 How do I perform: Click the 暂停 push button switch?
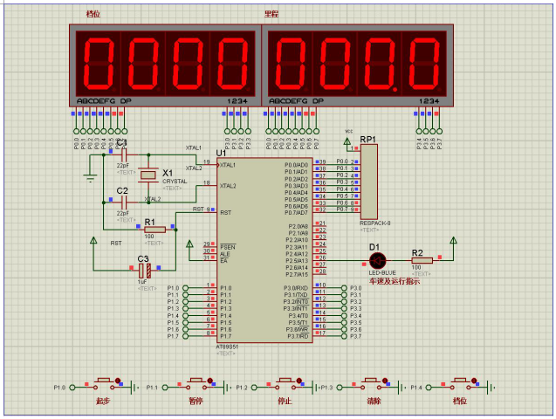point(196,384)
